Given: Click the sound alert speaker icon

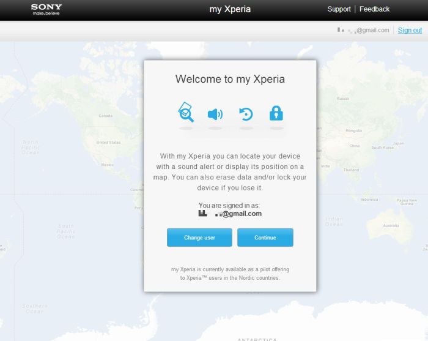Looking at the screenshot, I should [x=215, y=114].
